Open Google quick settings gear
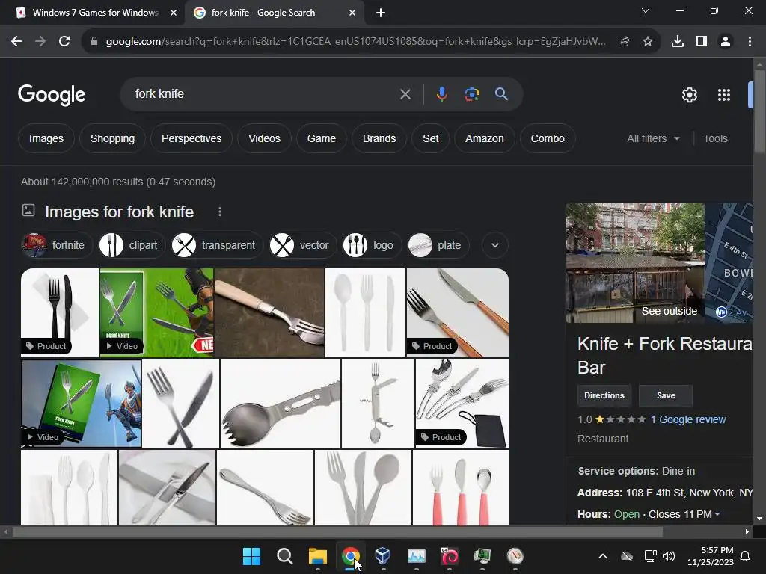Viewport: 766px width, 574px height. [x=689, y=95]
